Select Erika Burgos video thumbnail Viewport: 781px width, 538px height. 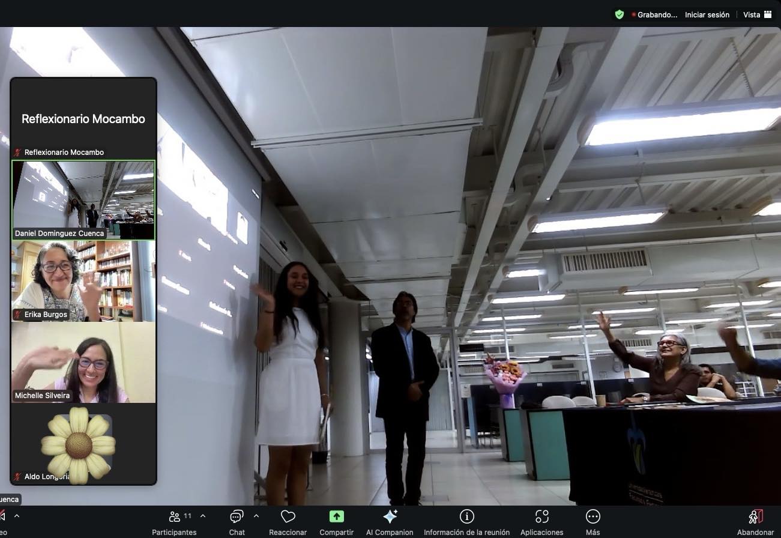coord(83,281)
